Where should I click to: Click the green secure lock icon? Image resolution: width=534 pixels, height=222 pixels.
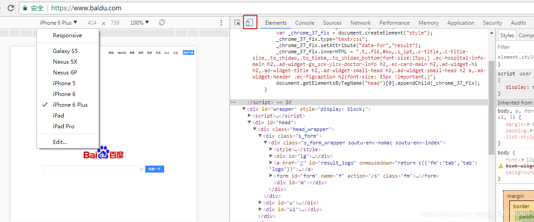(25, 8)
